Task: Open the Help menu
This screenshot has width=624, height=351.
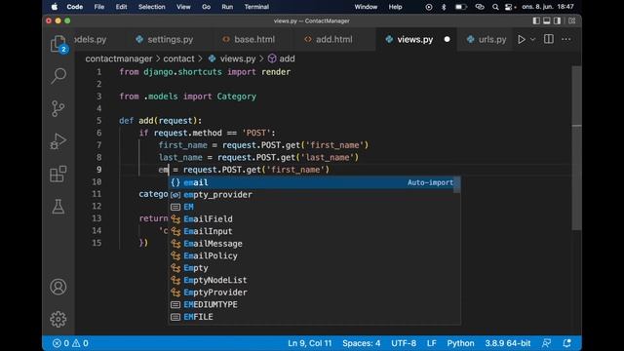Action: coord(395,7)
